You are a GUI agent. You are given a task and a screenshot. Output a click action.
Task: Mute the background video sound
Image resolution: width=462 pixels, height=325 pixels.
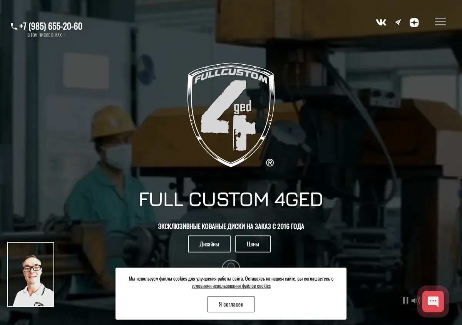click(416, 300)
